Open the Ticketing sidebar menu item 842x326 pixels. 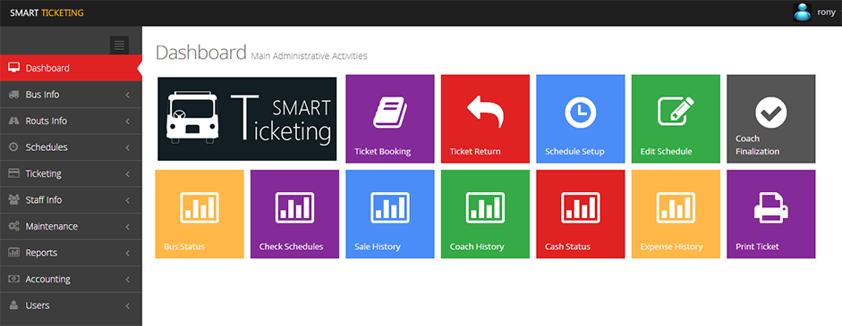(x=71, y=174)
